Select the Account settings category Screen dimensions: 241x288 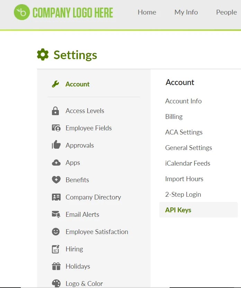78,84
